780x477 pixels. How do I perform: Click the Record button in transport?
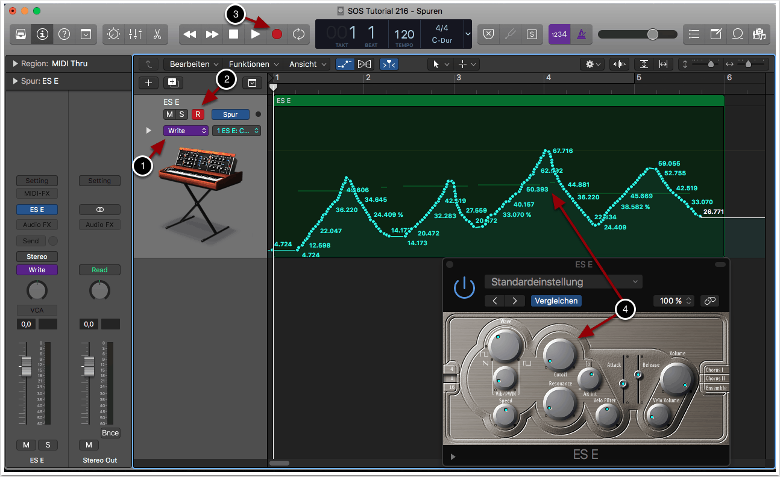pos(277,34)
